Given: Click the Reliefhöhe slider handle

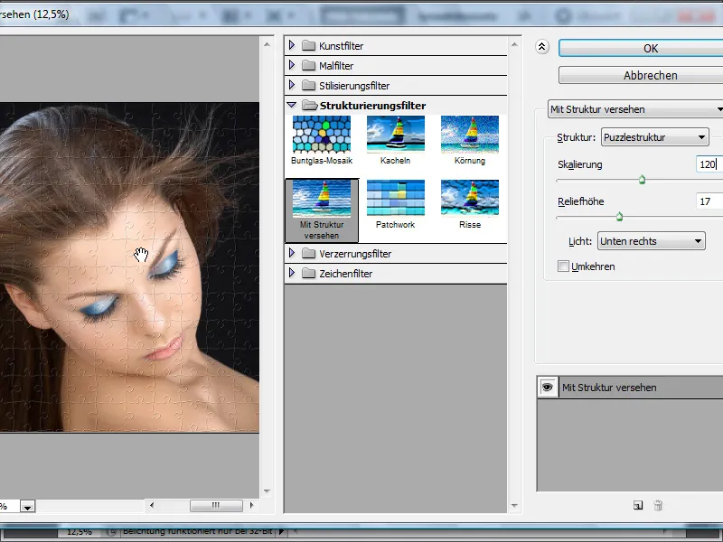Looking at the screenshot, I should click(619, 217).
